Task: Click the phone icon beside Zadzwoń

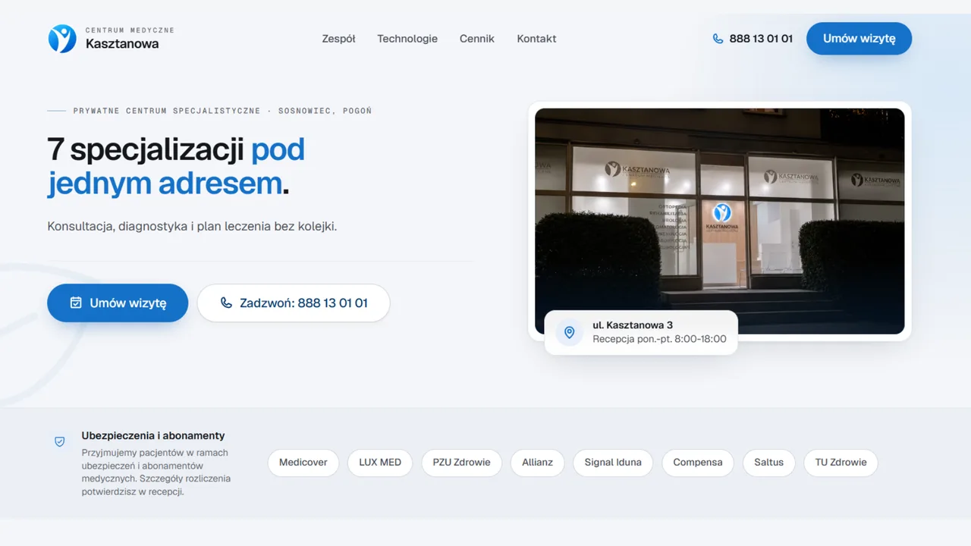Action: point(226,303)
